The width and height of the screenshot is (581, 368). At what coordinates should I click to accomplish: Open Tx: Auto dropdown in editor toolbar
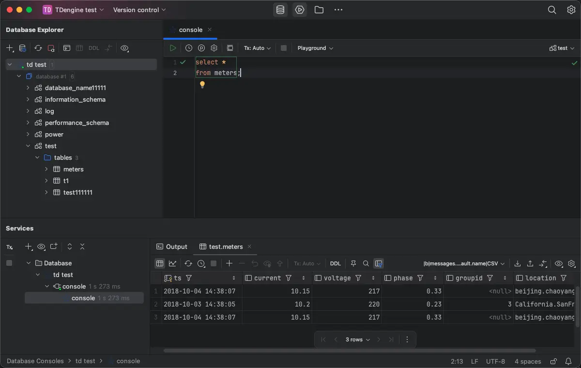(257, 48)
